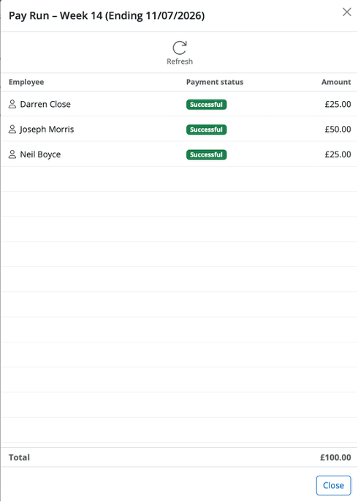Click the Payment status column header
Screen dimensions: 358x502
coord(215,82)
